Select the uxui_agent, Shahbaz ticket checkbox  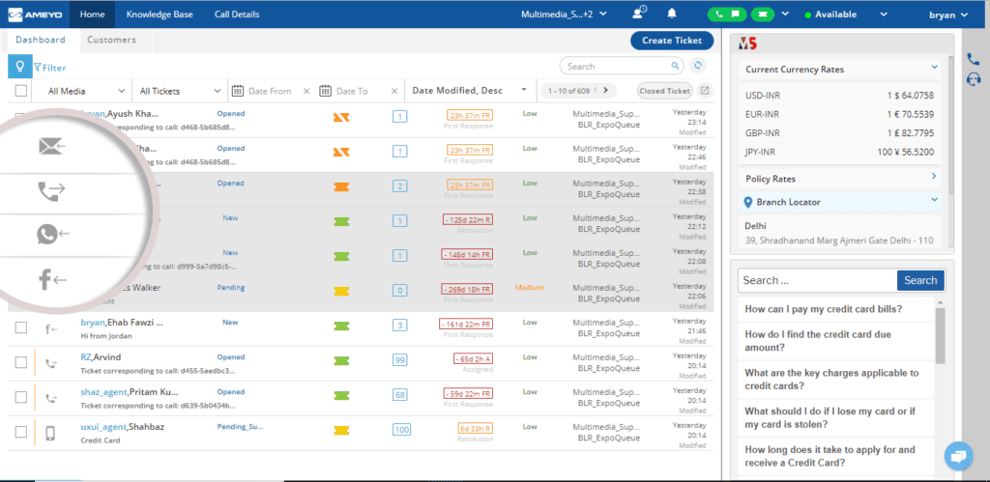click(21, 432)
